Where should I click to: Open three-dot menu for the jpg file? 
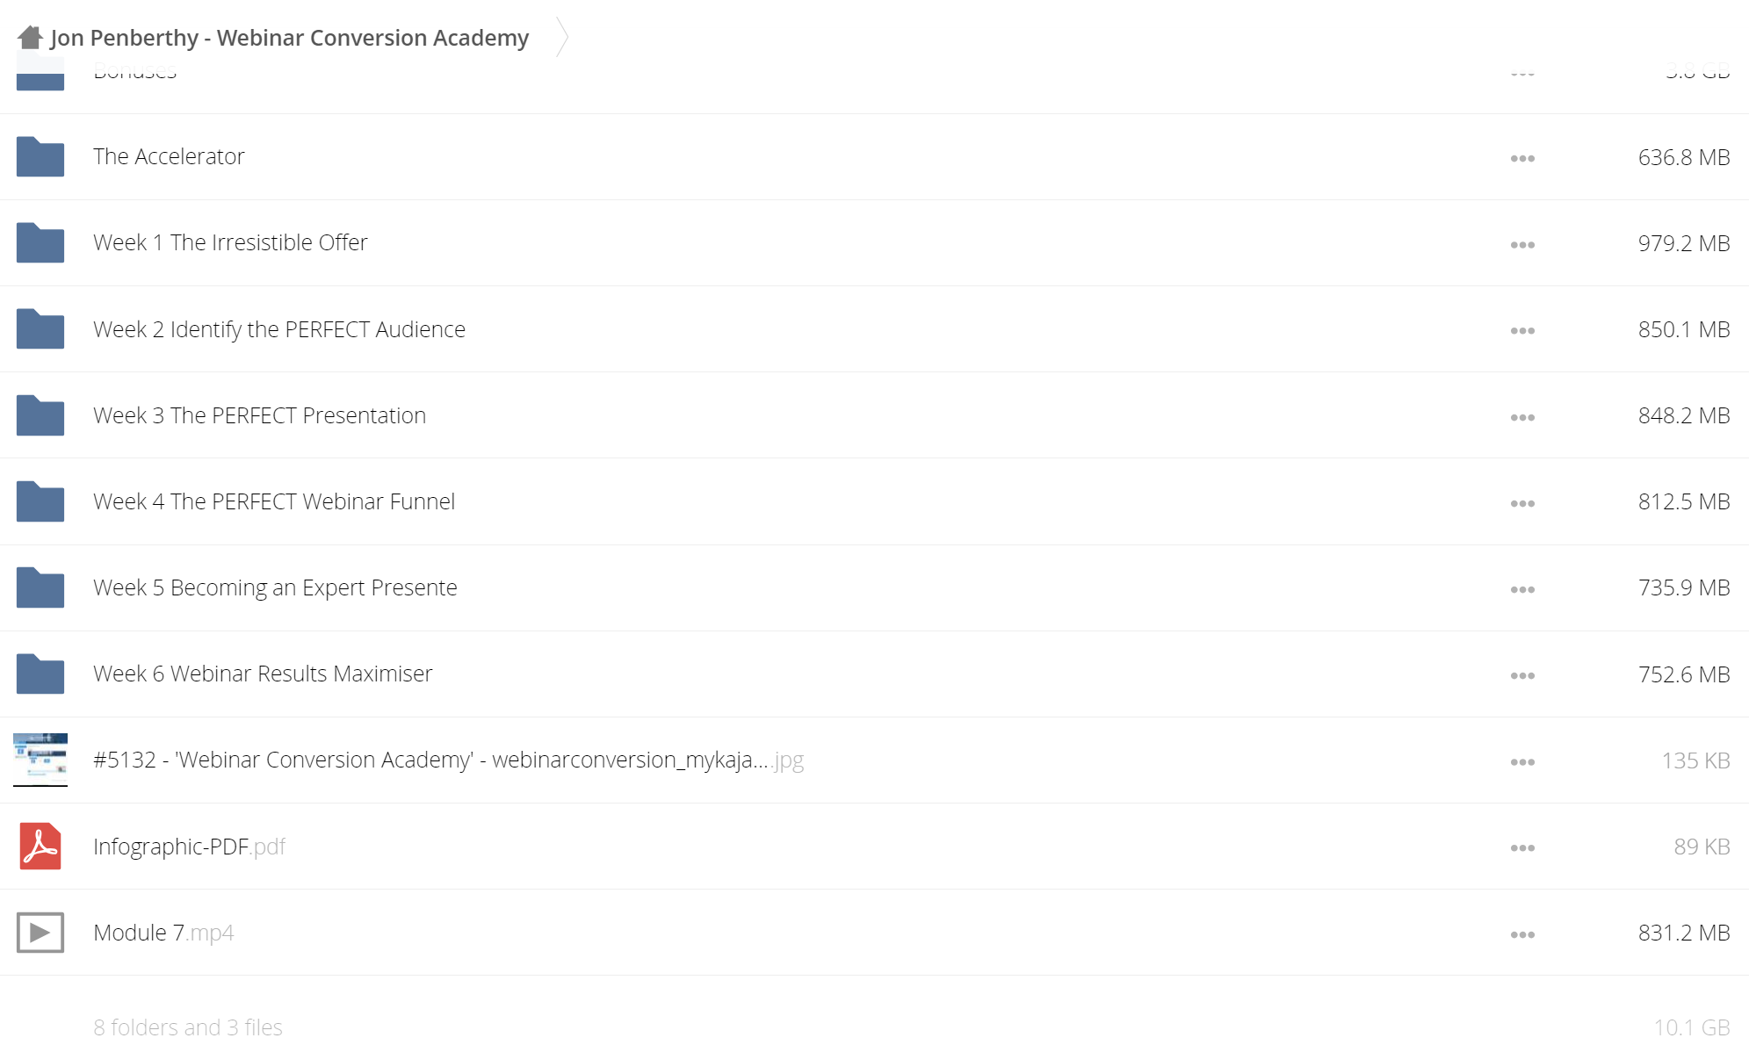tap(1522, 762)
